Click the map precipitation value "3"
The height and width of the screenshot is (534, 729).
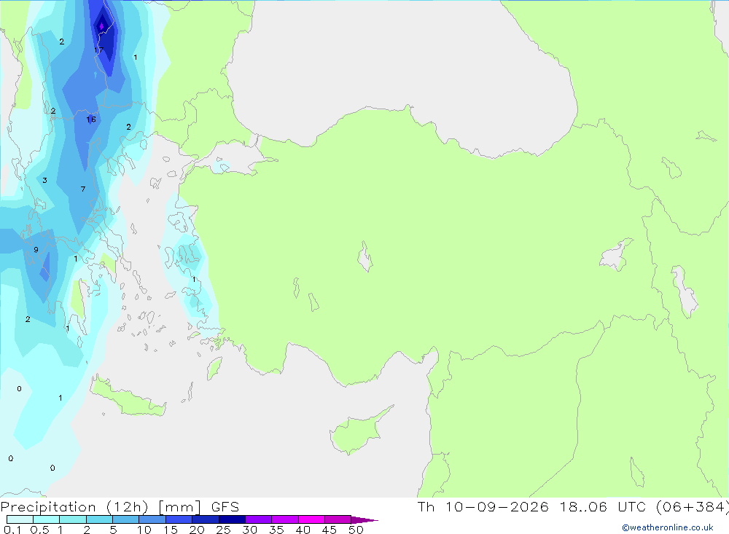coord(44,181)
